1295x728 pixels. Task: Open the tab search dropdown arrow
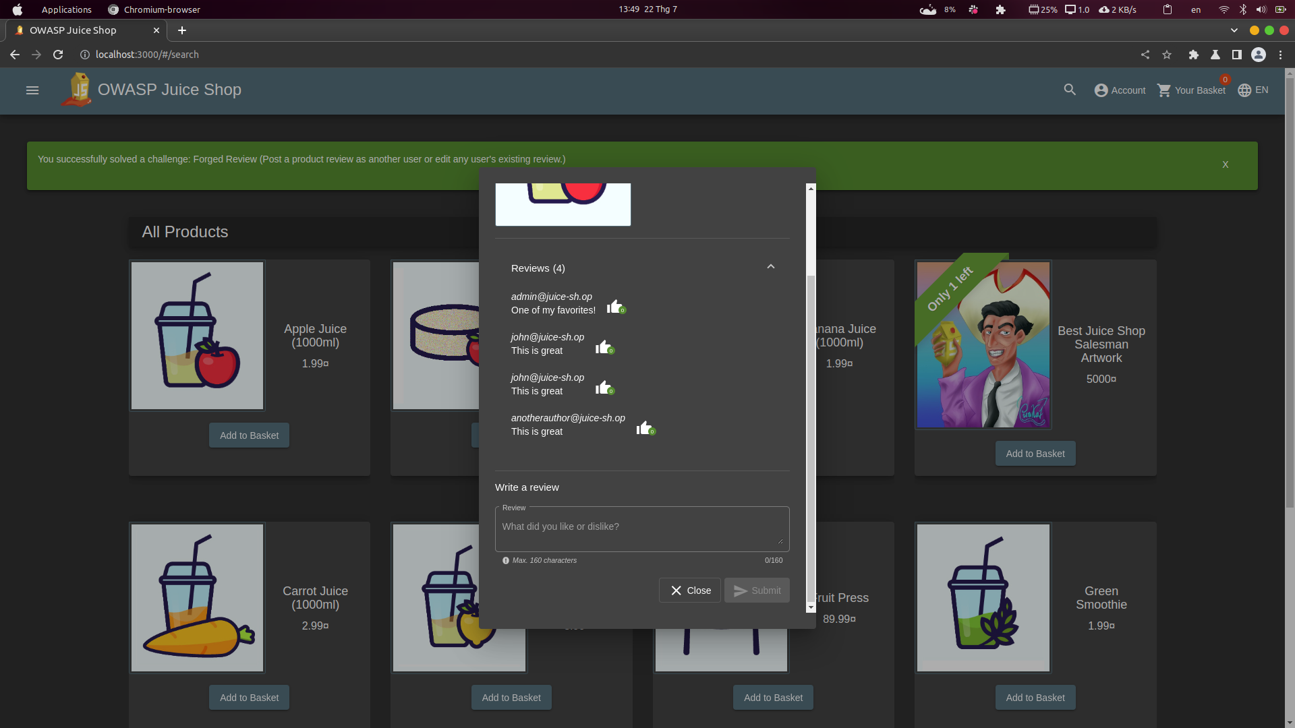(x=1234, y=30)
